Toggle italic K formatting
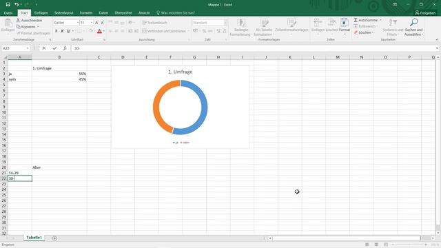The height and width of the screenshot is (248, 441). tap(62, 31)
